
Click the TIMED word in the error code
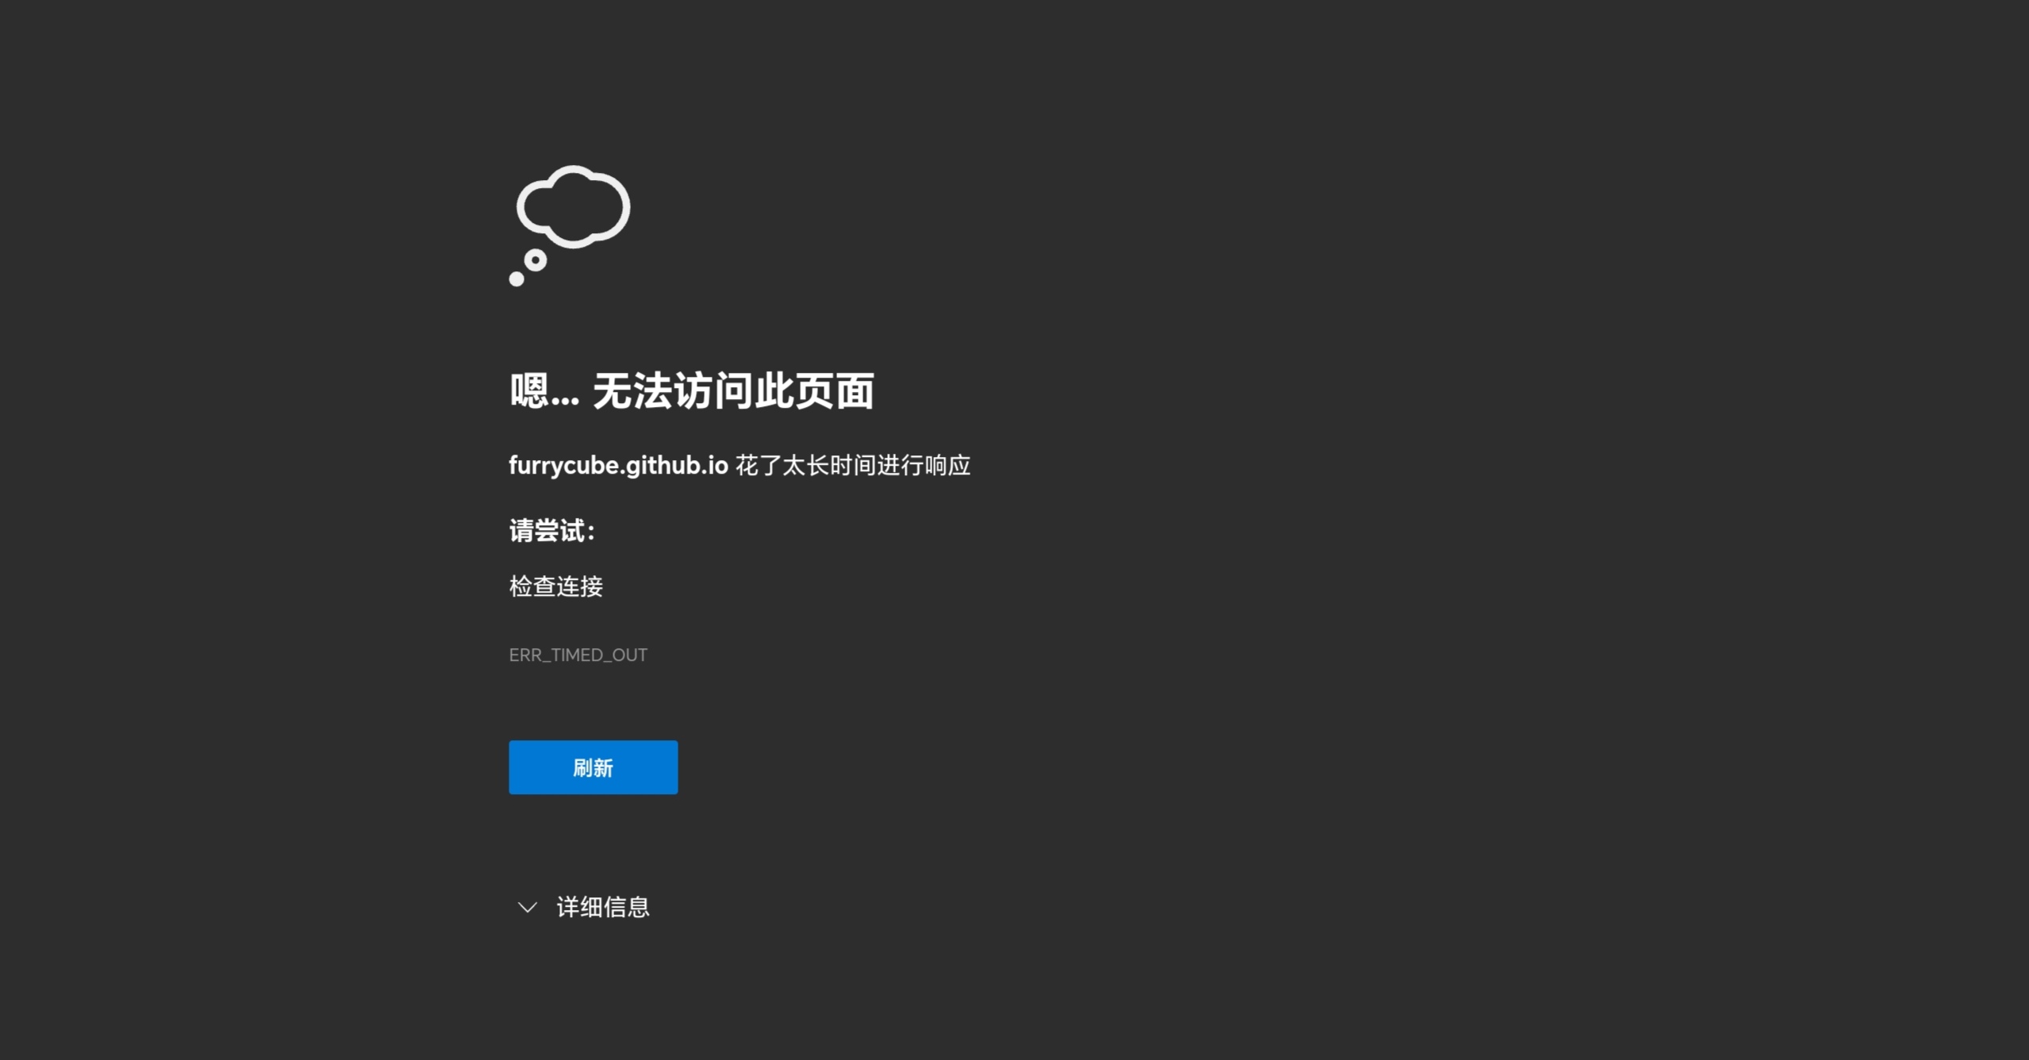pyautogui.click(x=577, y=655)
